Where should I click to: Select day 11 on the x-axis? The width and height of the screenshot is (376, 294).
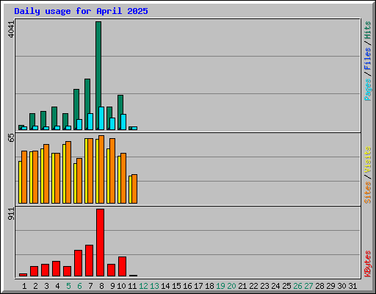coord(132,286)
